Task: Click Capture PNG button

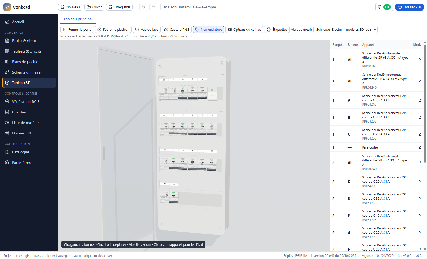Action: pos(177,29)
